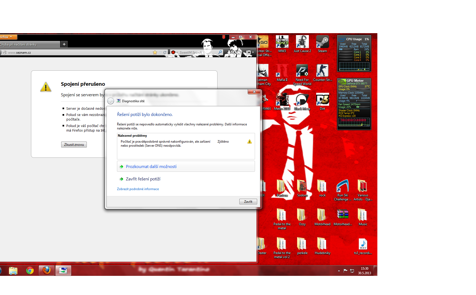The width and height of the screenshot is (476, 295).
Task: Choose 'Prozkoumat další možnosti' option
Action: pos(151,167)
